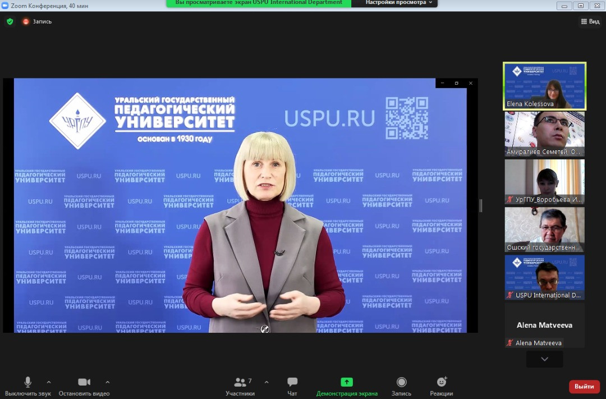
Task: Click the Демонстрация экрана share screen icon
Action: [347, 382]
